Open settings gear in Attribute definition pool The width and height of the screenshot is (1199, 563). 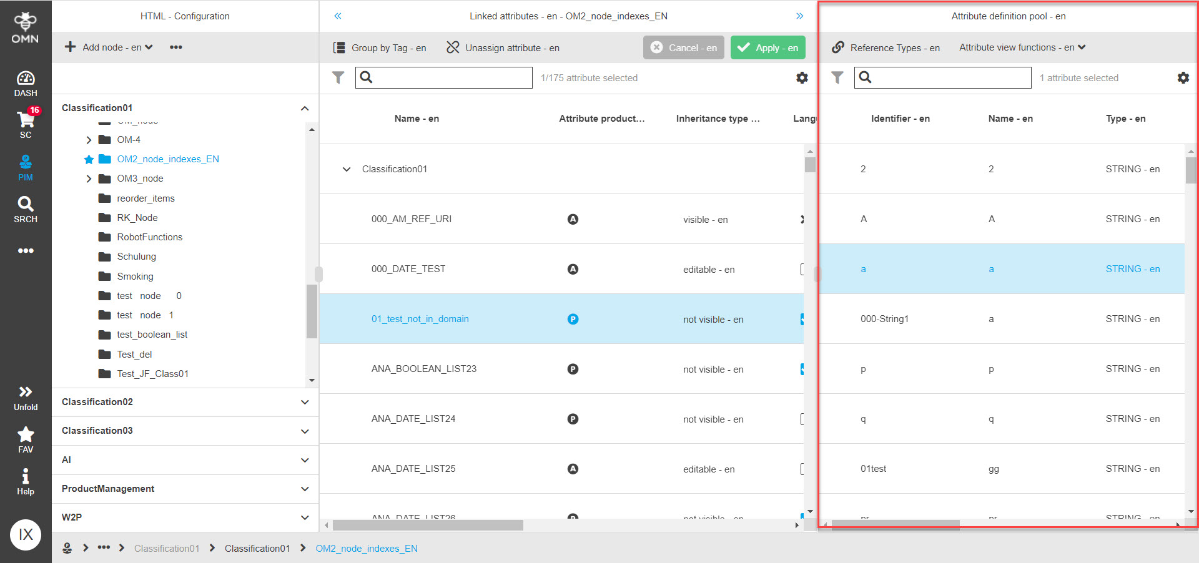(1183, 77)
